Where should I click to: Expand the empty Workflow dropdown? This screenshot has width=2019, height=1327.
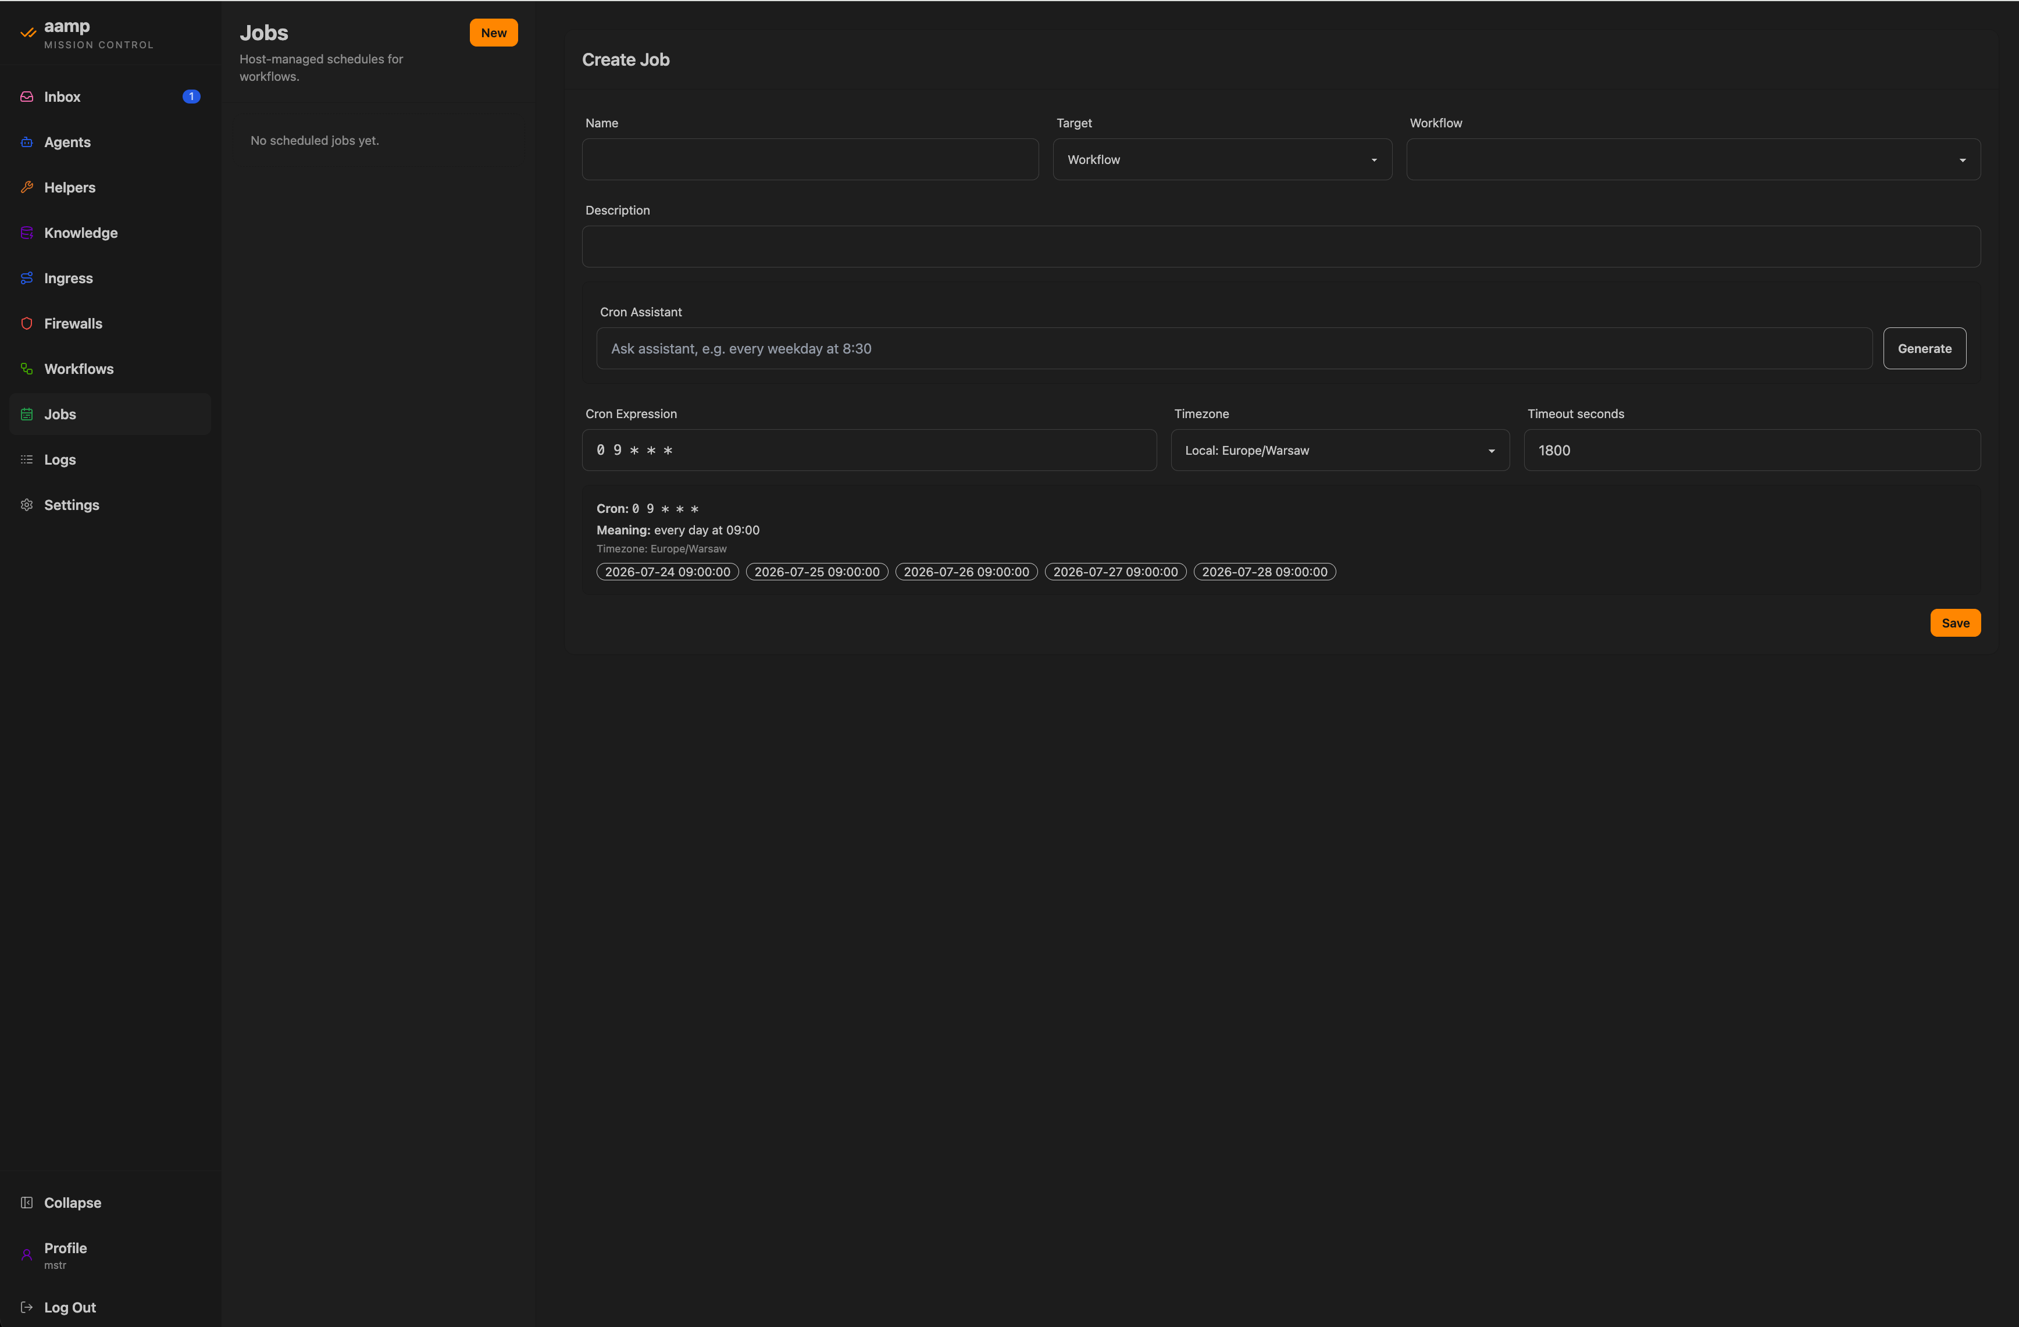[x=1693, y=159]
